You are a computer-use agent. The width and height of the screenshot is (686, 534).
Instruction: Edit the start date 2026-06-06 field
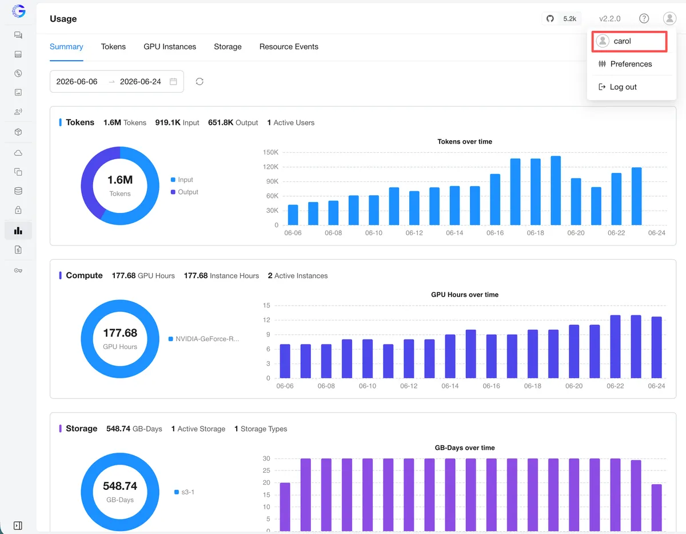pos(77,81)
